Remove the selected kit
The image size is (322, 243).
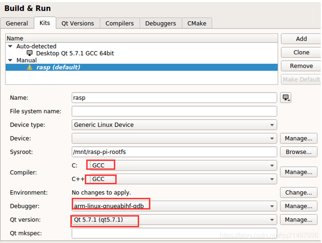[x=301, y=66]
